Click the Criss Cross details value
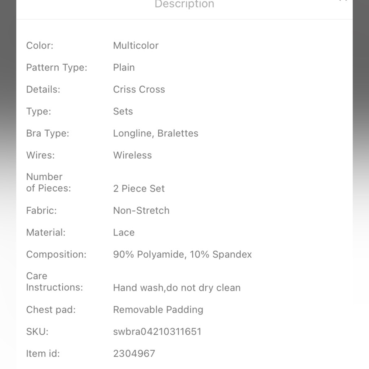The width and height of the screenshot is (369, 369). [139, 89]
